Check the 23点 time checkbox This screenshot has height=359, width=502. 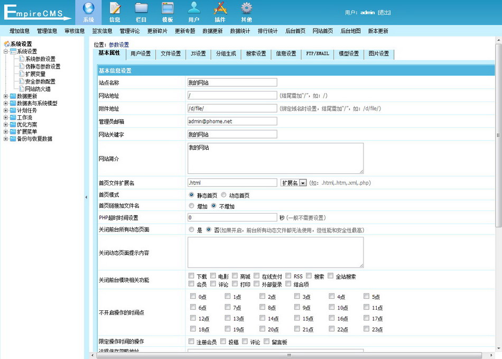(x=367, y=329)
